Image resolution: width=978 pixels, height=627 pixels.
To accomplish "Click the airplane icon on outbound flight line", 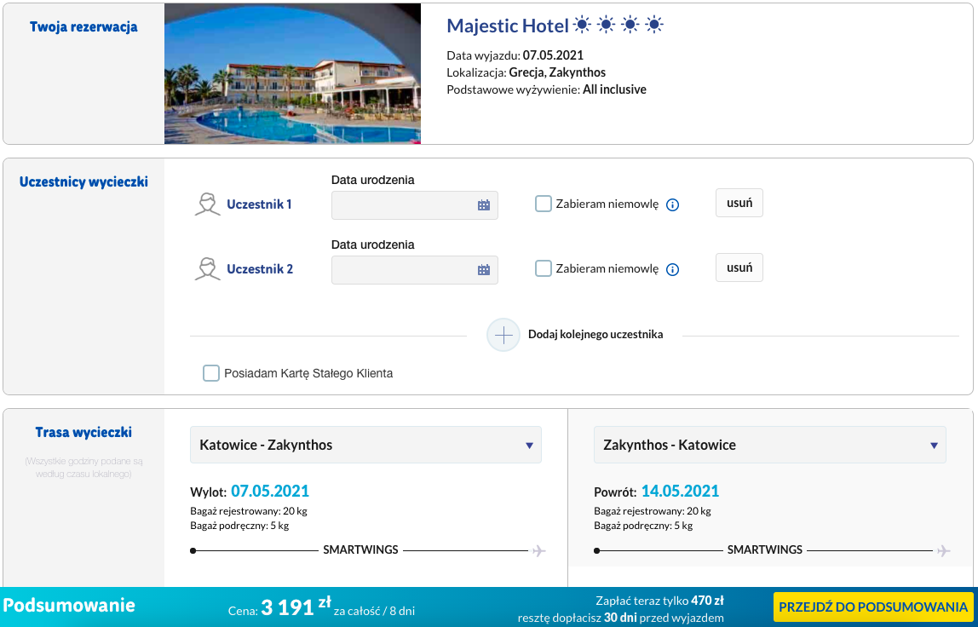I will point(539,551).
